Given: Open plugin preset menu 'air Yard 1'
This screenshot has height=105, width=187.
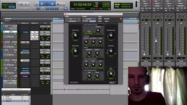Looking at the screenshot, I should tap(89, 19).
